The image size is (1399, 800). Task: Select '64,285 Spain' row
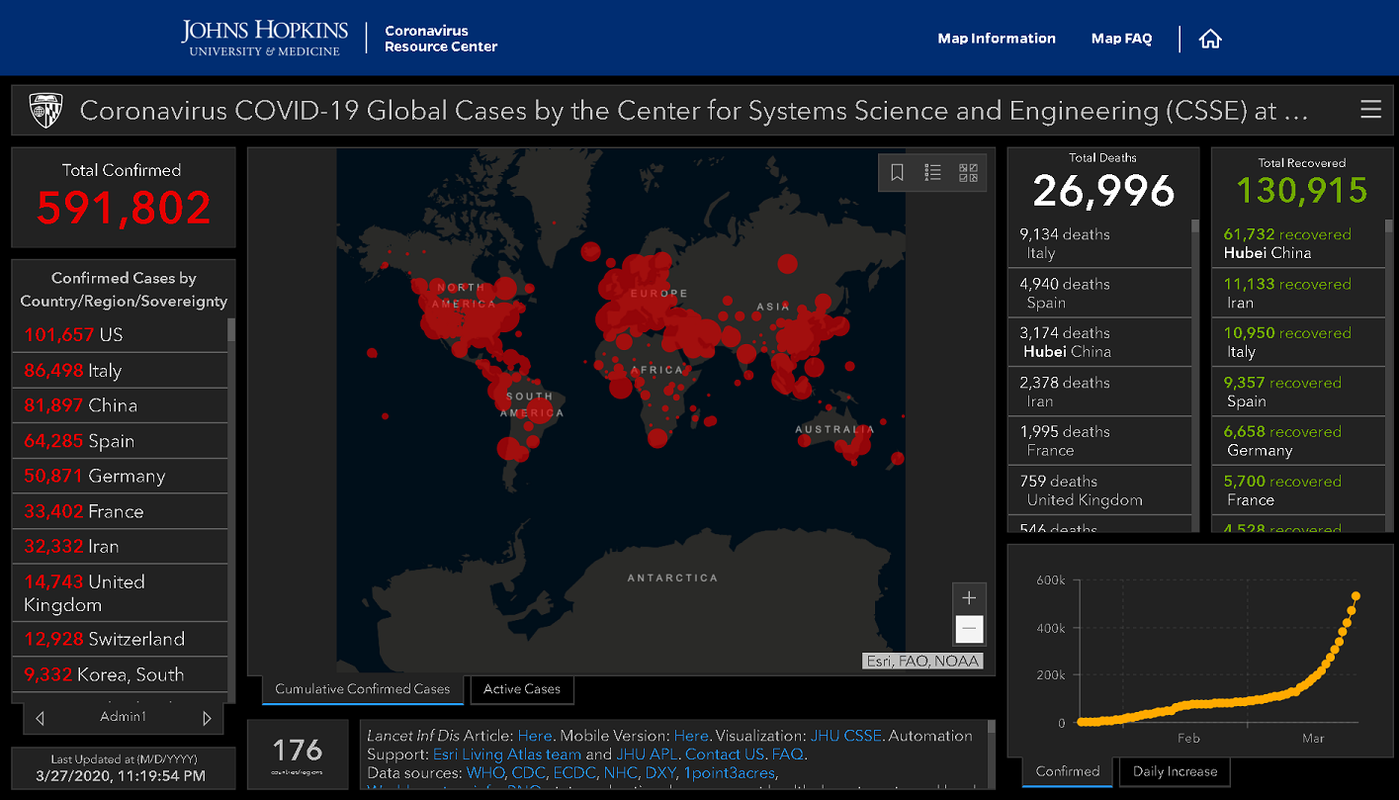pyautogui.click(x=120, y=441)
